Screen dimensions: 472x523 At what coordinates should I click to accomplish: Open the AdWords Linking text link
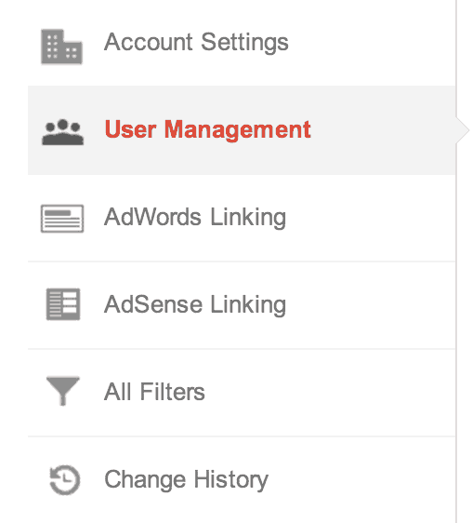point(195,218)
